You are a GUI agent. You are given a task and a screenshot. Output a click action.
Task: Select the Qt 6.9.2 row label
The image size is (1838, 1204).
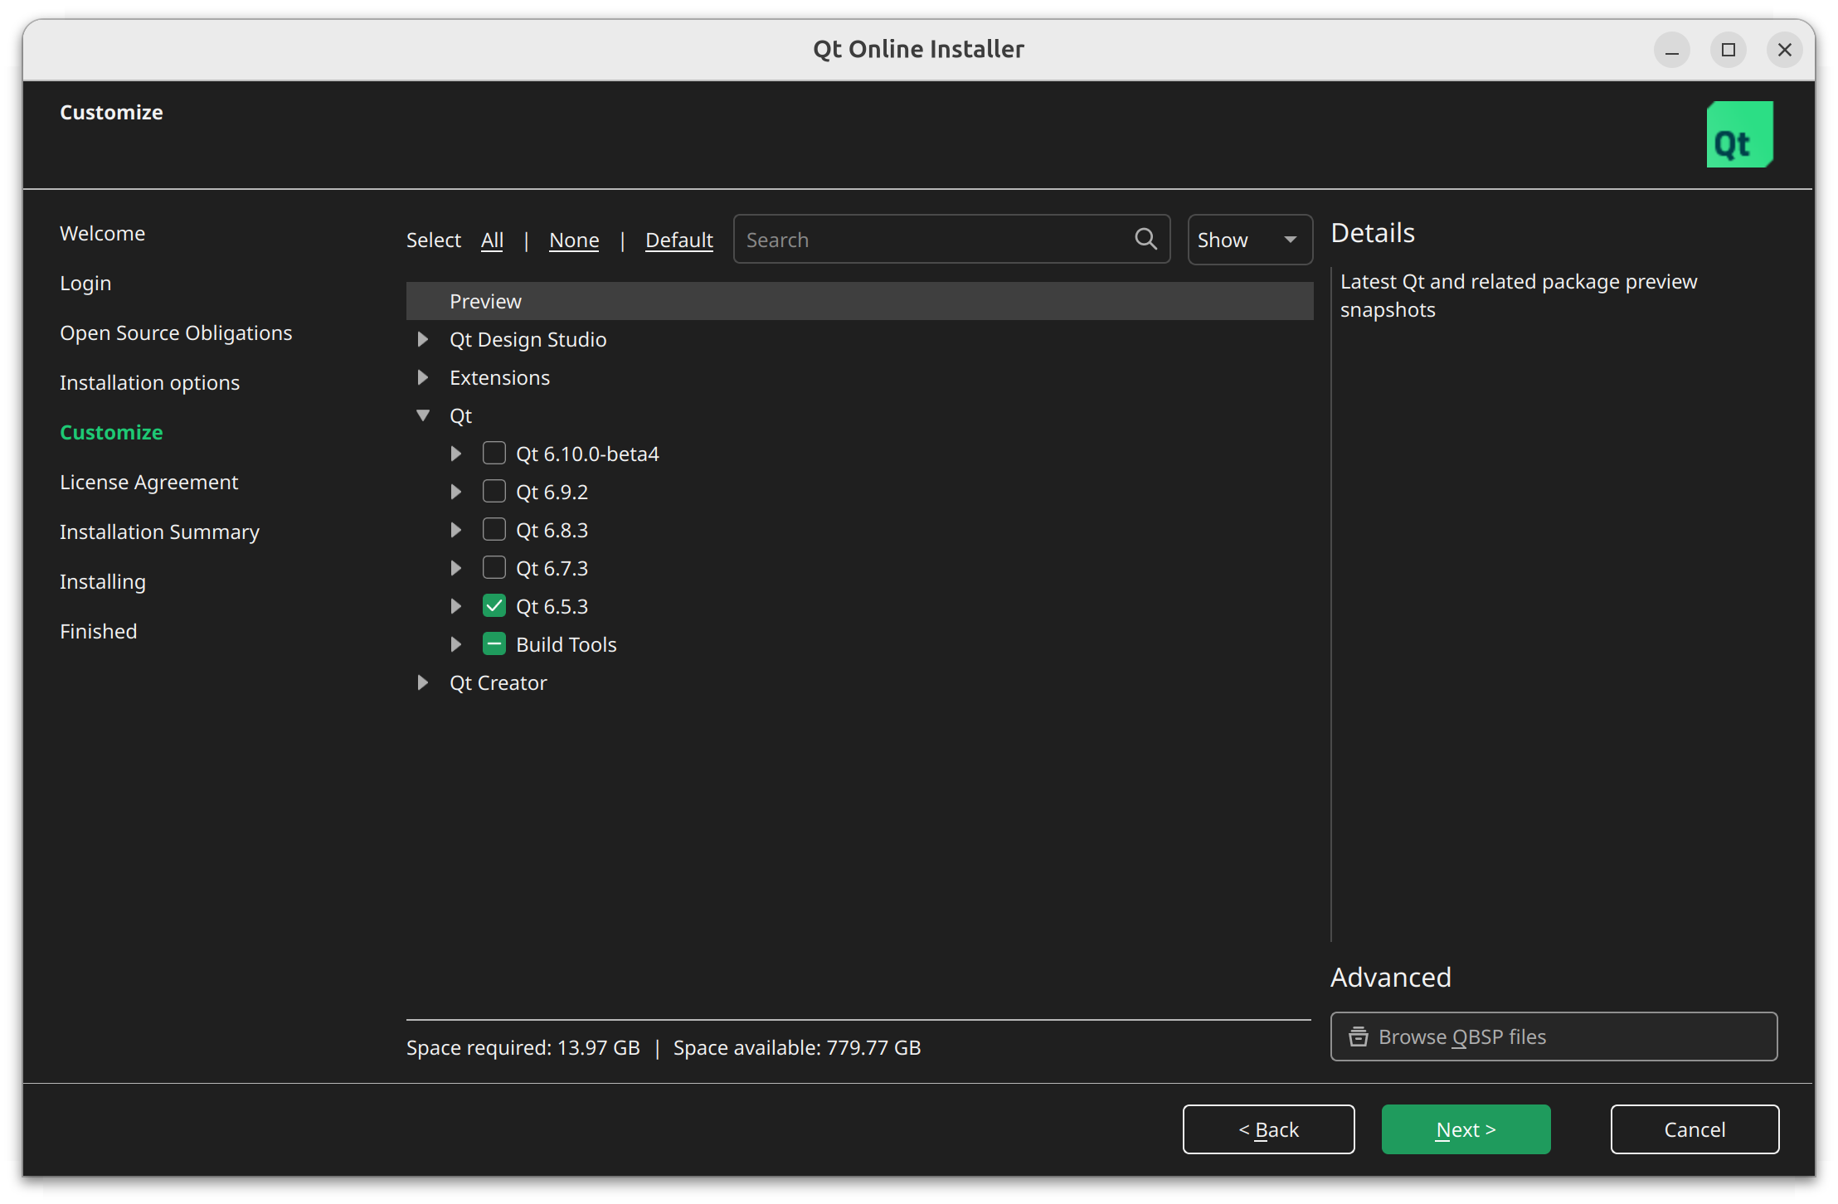(552, 492)
